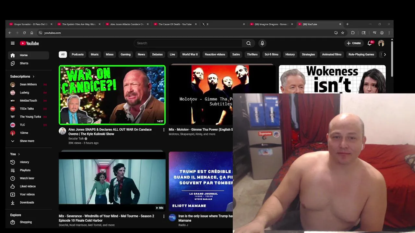Open Downloads in the sidebar

29,203
